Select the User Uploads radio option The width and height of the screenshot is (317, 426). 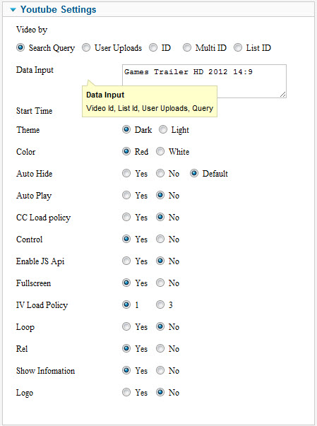click(86, 48)
